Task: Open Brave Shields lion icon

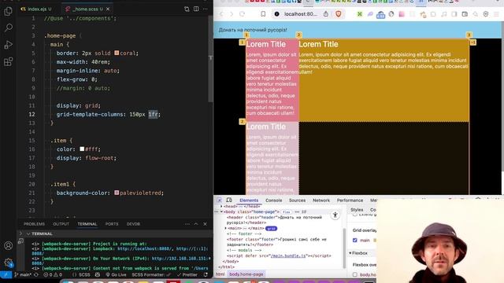Action: [338, 14]
